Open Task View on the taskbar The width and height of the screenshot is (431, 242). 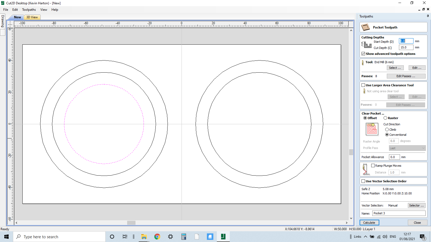click(125, 237)
